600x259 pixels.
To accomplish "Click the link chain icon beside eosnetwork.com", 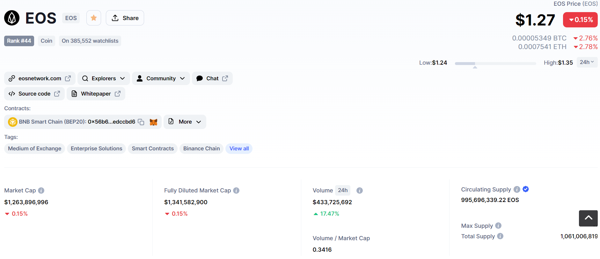I will pyautogui.click(x=12, y=78).
